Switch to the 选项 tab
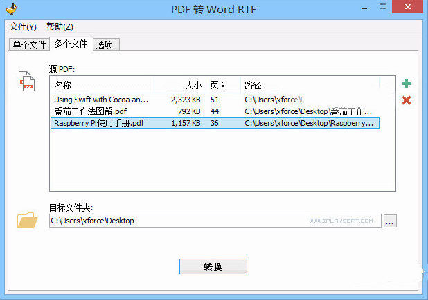428x300 pixels. pos(106,45)
